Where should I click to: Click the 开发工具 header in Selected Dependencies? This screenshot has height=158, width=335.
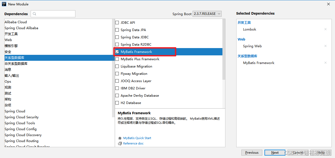(244, 22)
